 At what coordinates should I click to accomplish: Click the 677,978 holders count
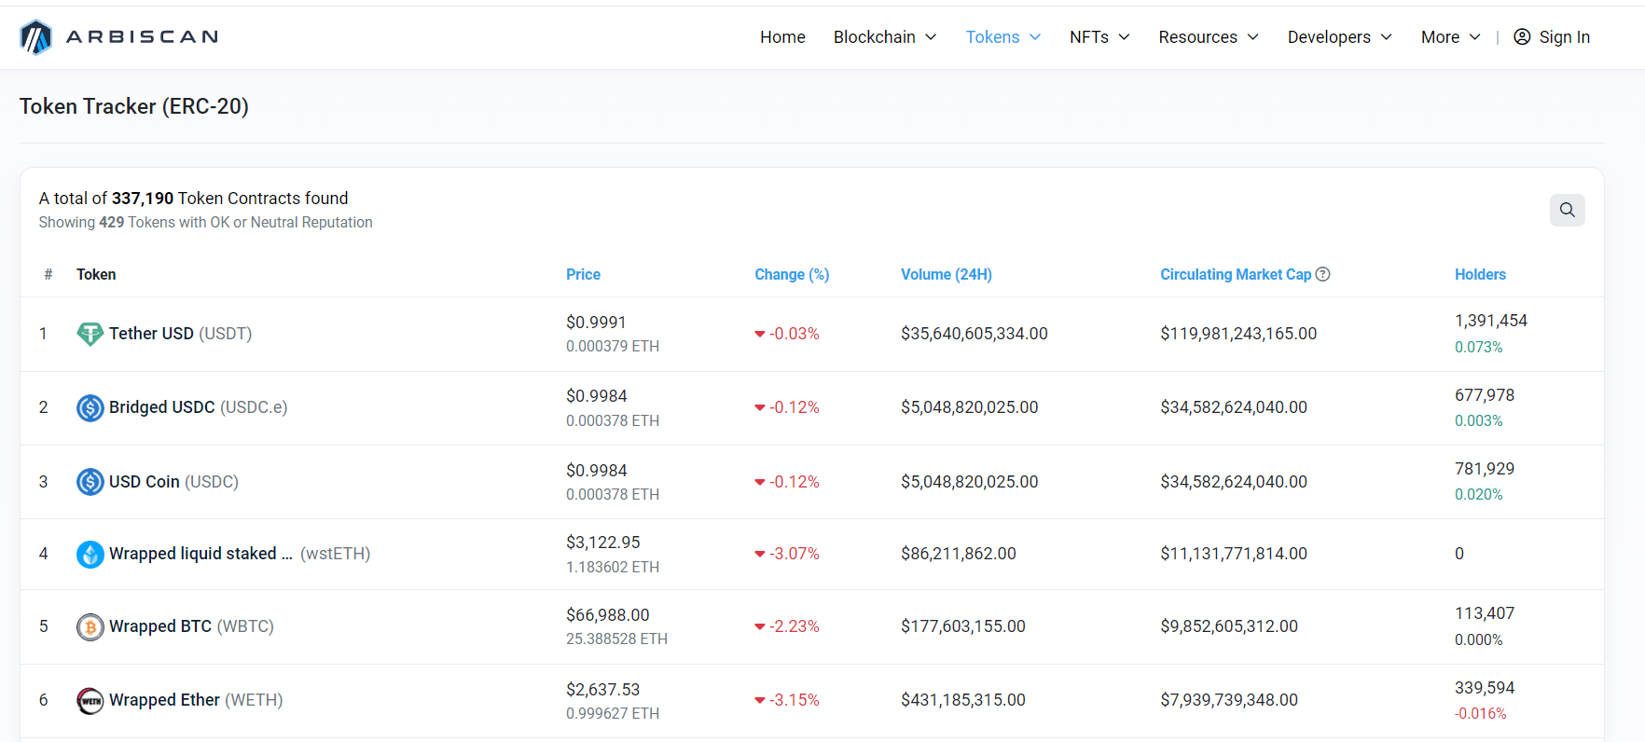(x=1485, y=395)
